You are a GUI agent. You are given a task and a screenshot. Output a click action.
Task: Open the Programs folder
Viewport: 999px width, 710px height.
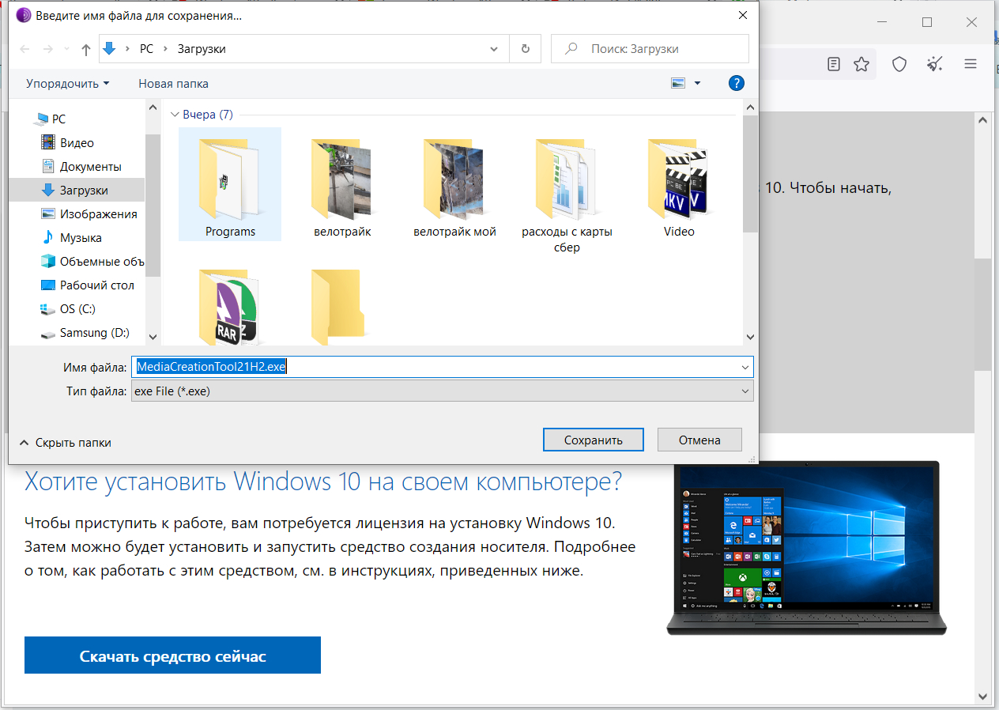point(230,184)
